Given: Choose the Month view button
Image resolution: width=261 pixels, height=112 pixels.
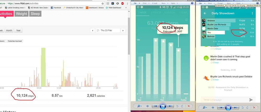Looking at the screenshot, I should pos(9,30).
